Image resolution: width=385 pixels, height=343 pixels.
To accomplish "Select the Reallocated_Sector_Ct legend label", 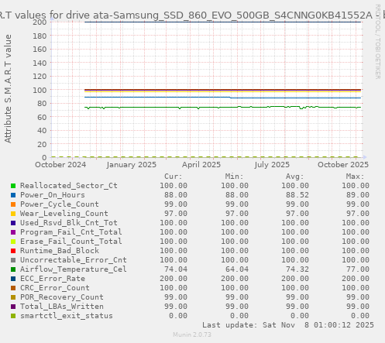I will point(69,186).
